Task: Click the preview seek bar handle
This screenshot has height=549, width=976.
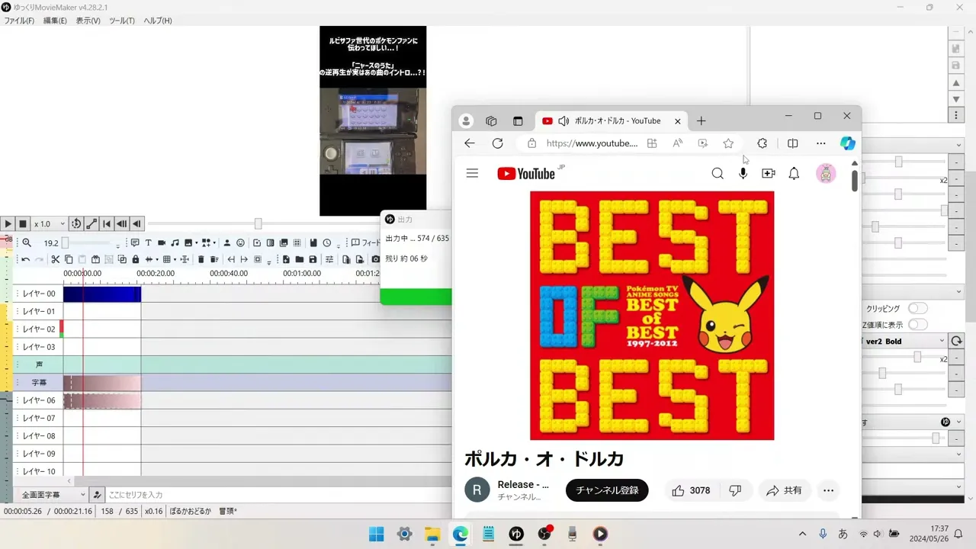Action: click(258, 223)
